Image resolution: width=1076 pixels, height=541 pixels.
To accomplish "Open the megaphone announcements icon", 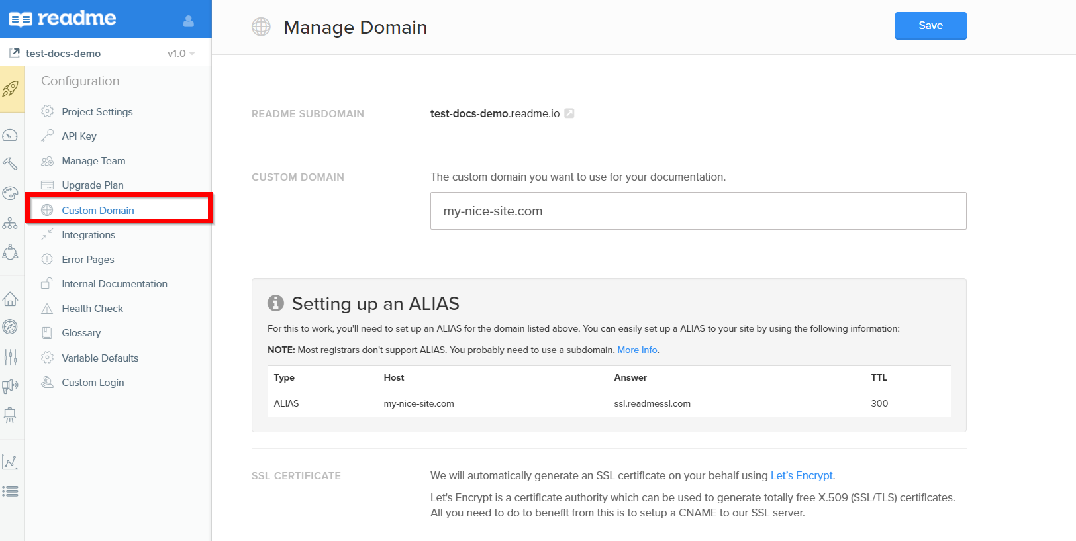I will pos(10,386).
